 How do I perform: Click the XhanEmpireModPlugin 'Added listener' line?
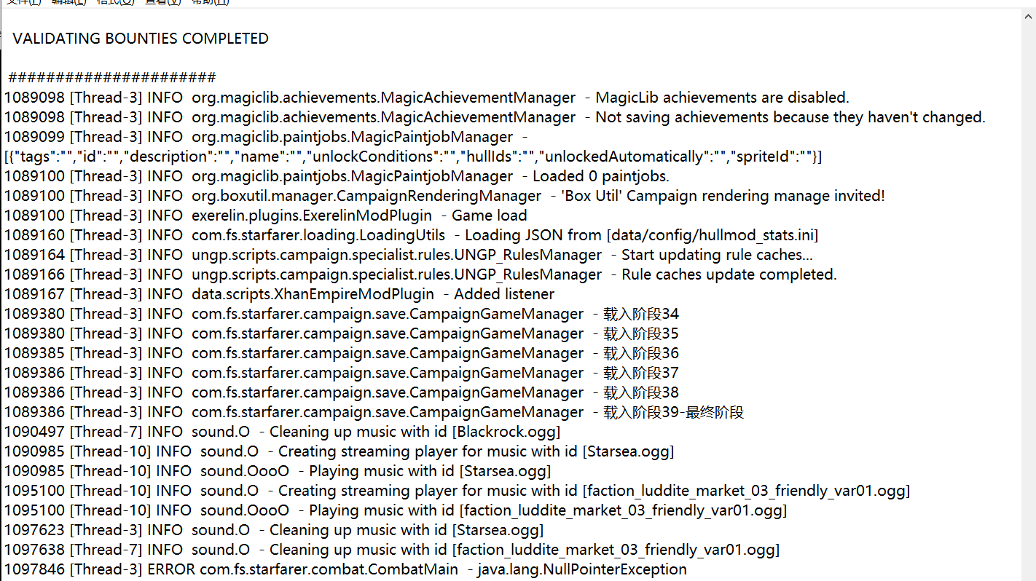(x=279, y=294)
